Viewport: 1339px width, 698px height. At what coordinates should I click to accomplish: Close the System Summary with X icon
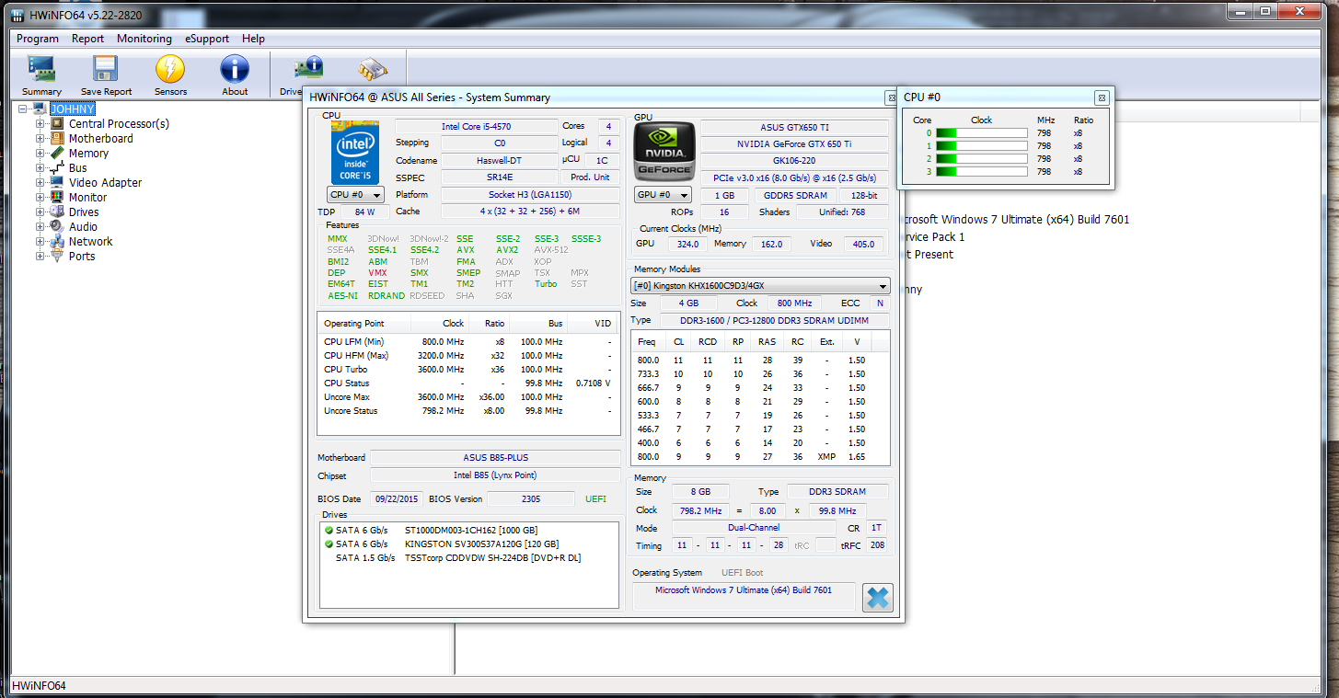point(878,598)
